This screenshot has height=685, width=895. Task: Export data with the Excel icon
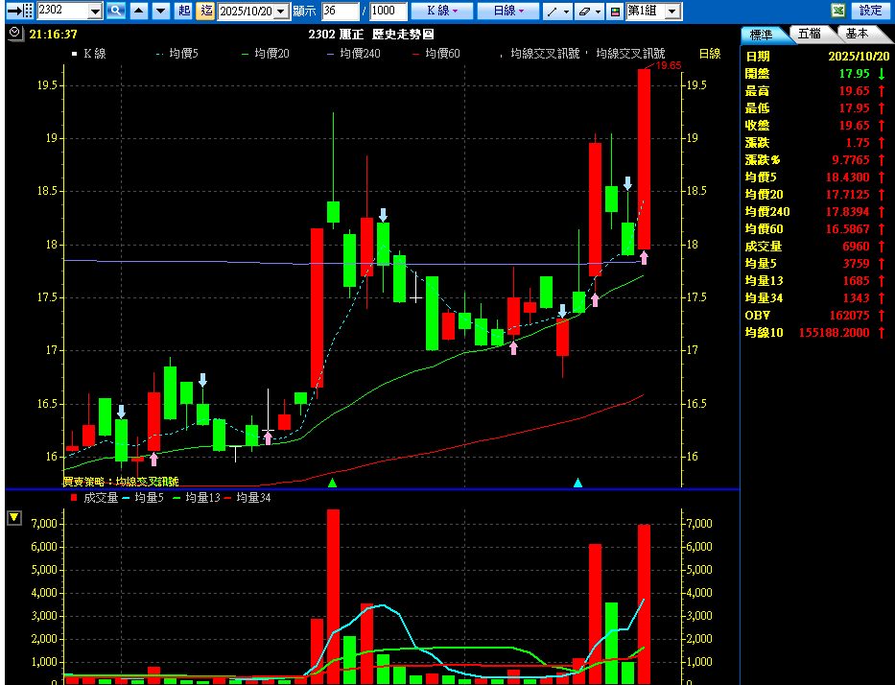tap(837, 11)
